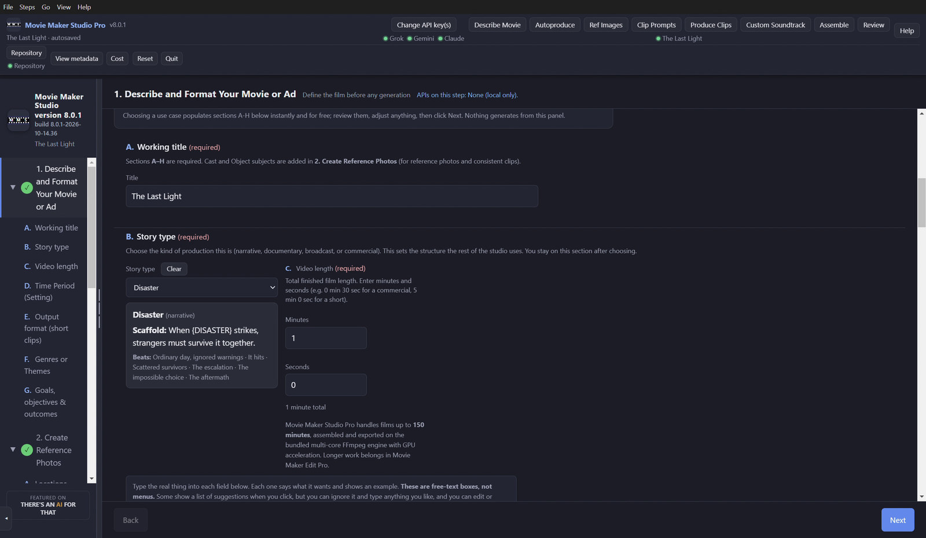Image resolution: width=926 pixels, height=538 pixels.
Task: Open the Produce Clips step
Action: 711,25
